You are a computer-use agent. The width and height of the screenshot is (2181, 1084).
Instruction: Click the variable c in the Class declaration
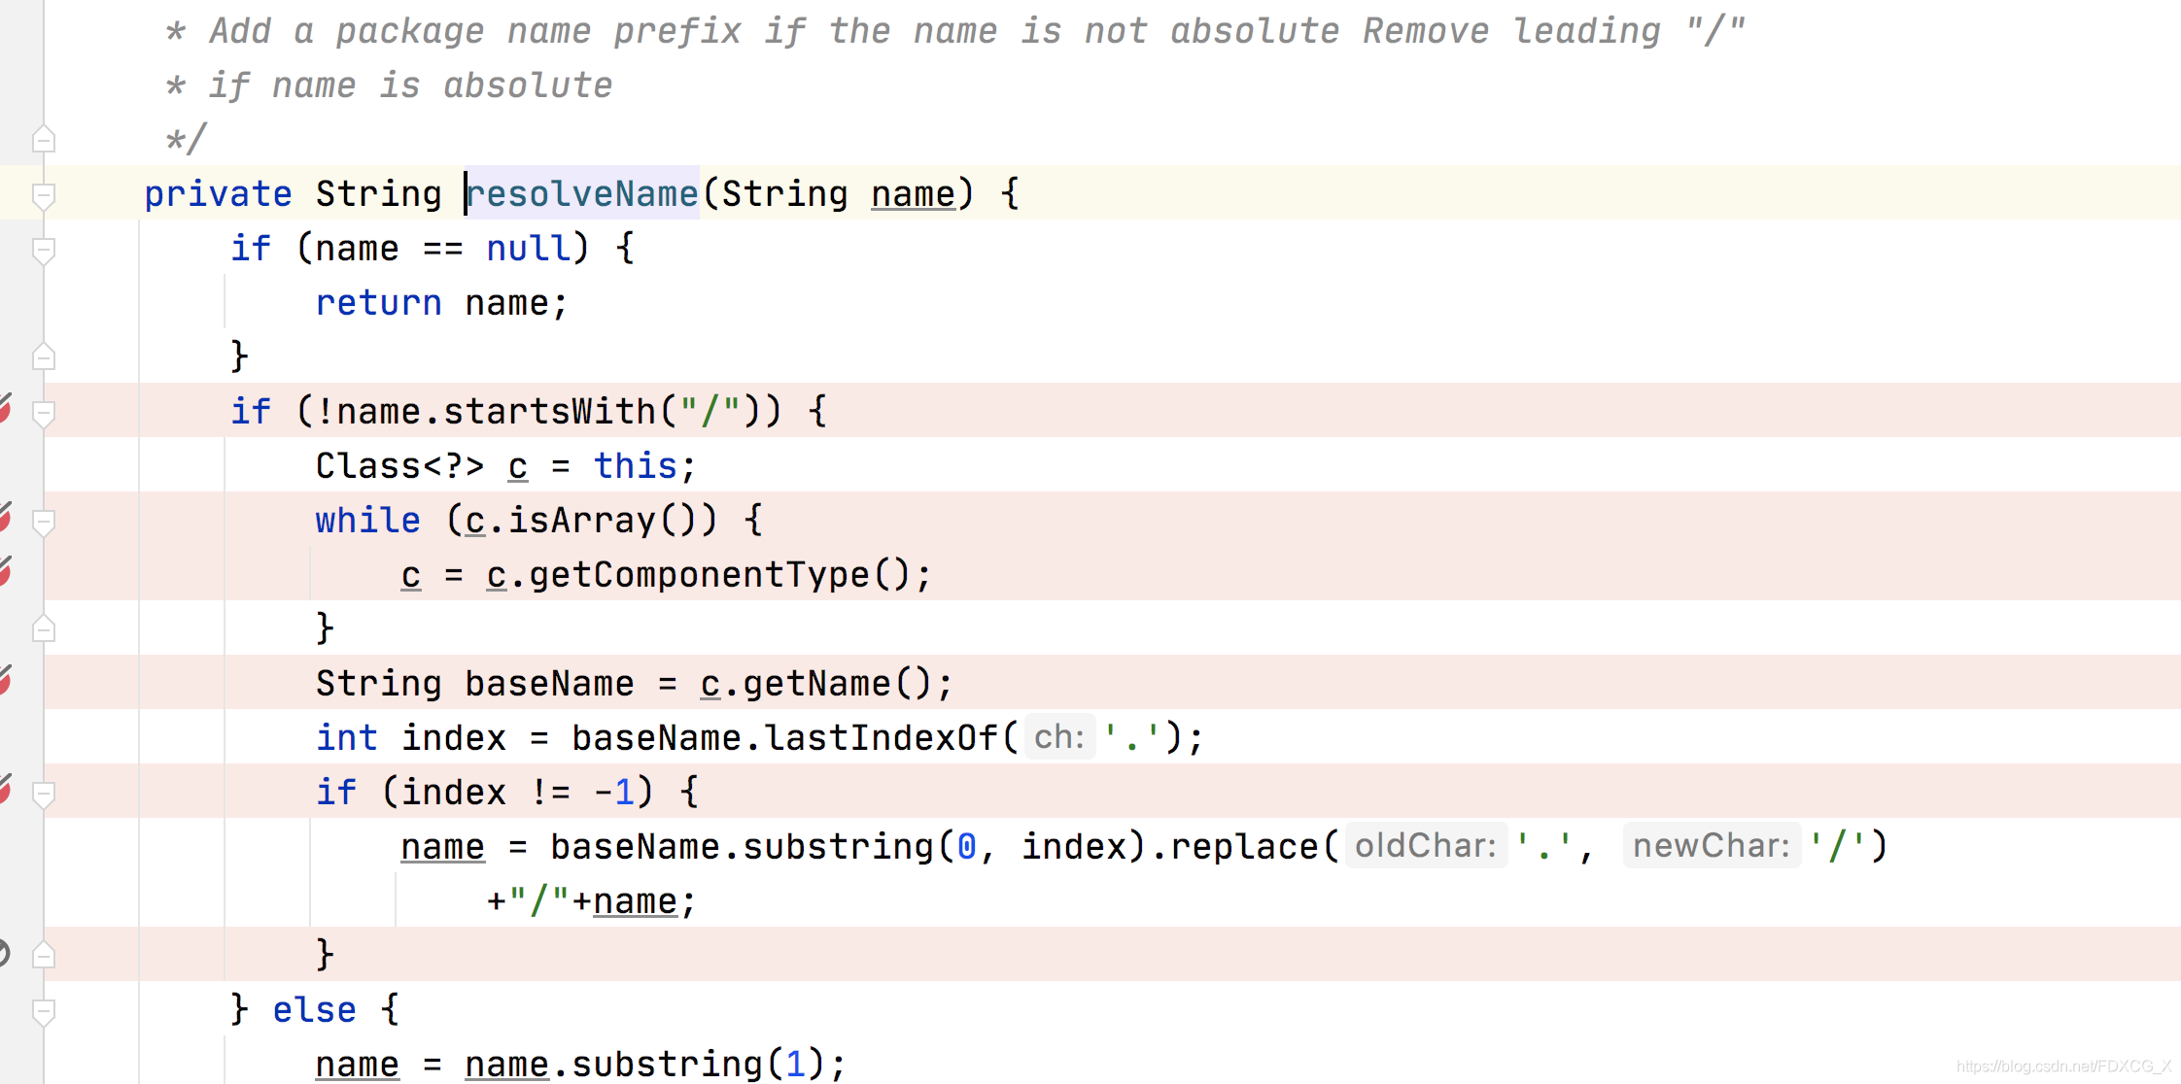[x=518, y=465]
